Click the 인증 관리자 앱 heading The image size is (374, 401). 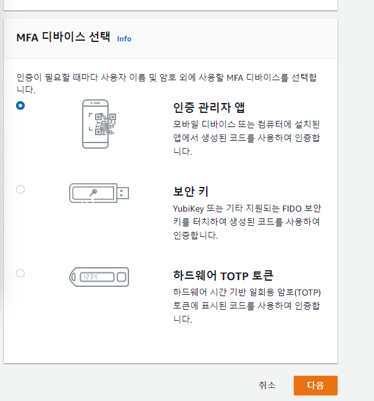(209, 107)
